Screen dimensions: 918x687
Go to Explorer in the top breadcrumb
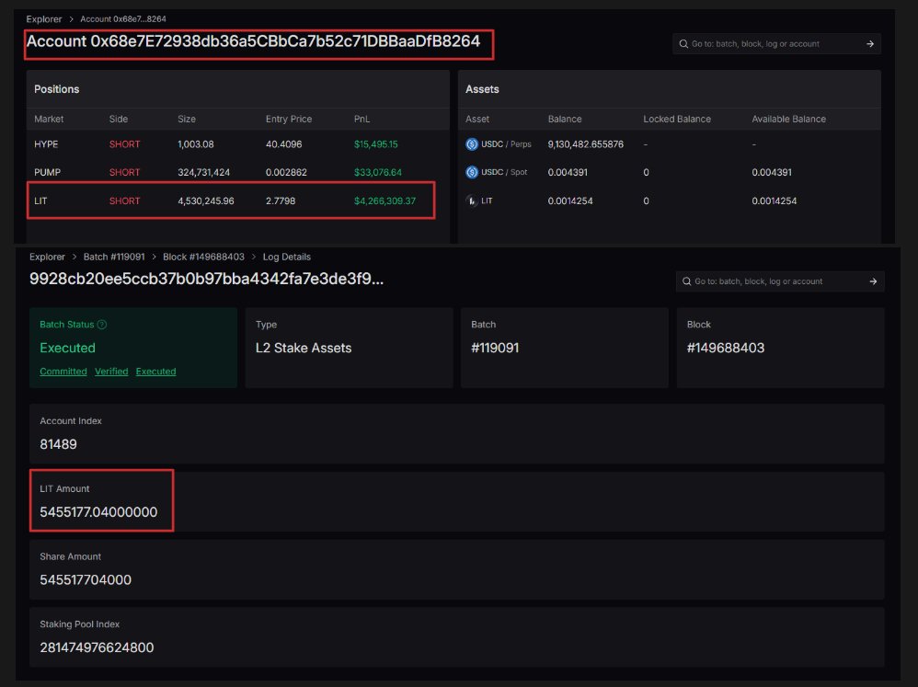tap(45, 18)
